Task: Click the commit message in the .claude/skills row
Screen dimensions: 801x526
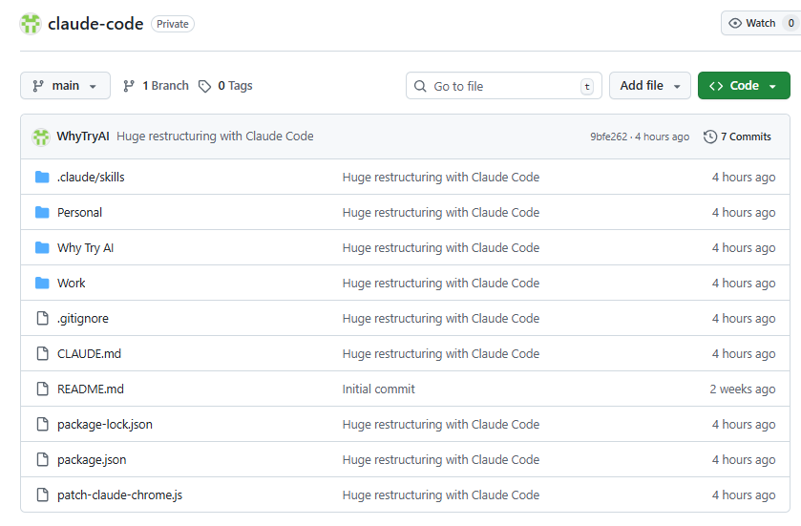Action: [441, 178]
